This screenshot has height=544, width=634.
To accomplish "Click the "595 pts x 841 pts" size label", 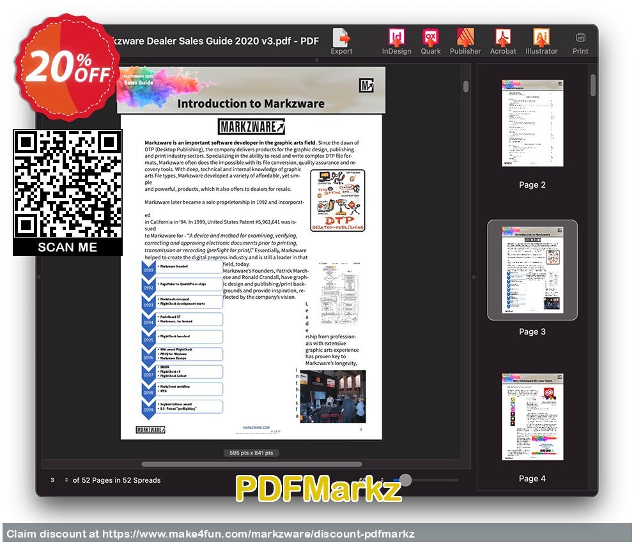I will 251,453.
